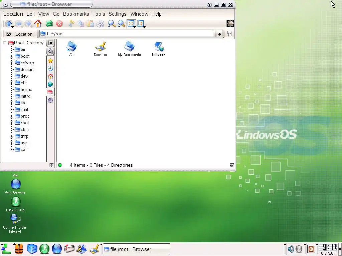Click the green active-view indicator in the status bar

coord(60,165)
